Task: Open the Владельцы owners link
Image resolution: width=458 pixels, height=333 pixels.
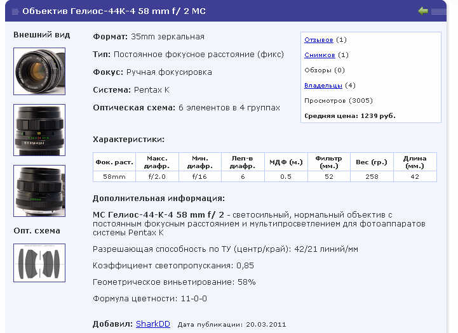Action: [x=323, y=85]
